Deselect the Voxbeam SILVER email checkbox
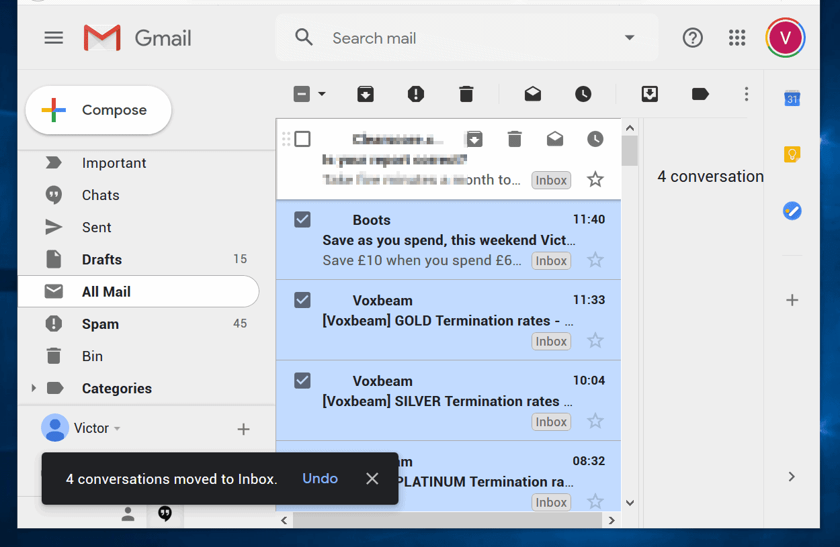The image size is (840, 547). pyautogui.click(x=302, y=381)
